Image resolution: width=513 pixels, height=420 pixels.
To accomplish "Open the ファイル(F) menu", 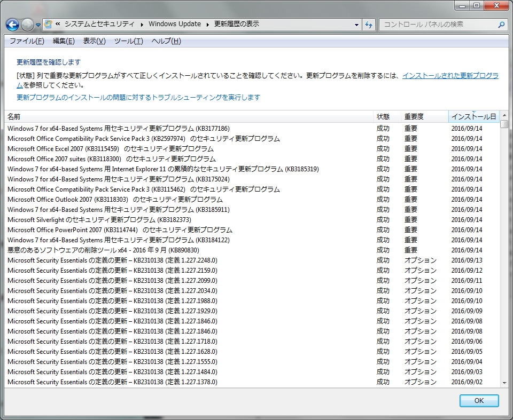I will click(27, 41).
